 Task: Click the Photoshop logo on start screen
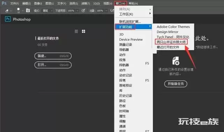(8, 19)
